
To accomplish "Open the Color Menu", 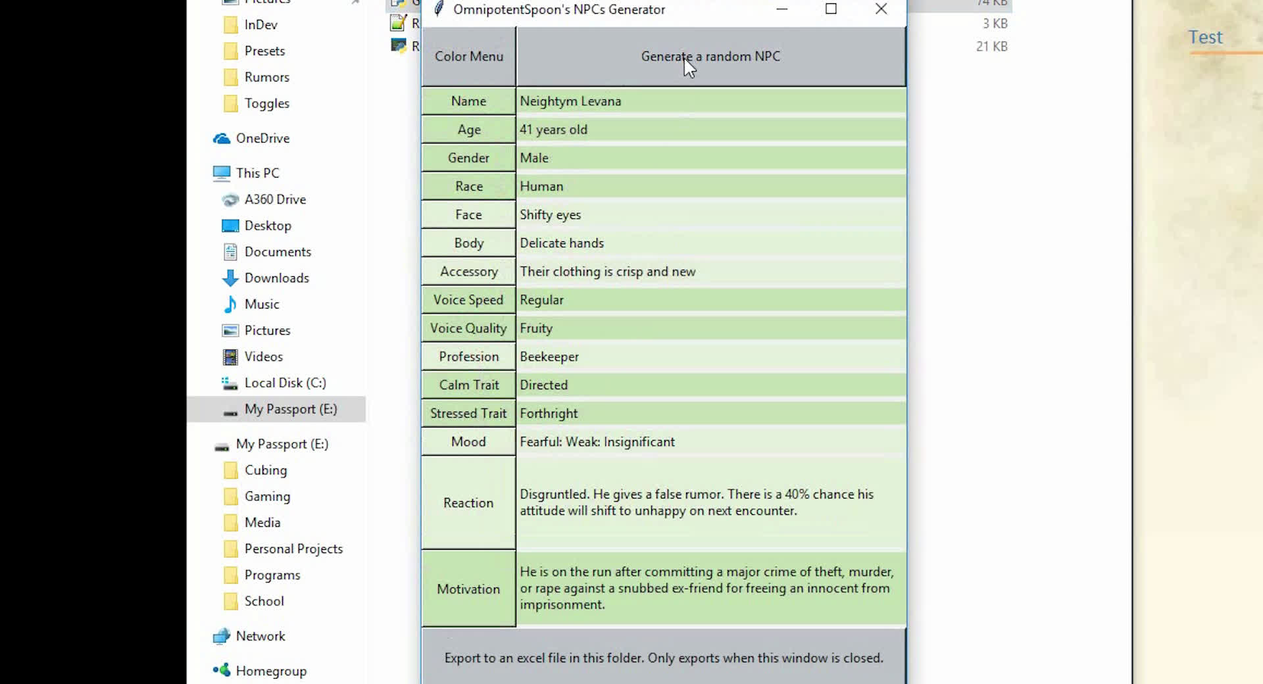I will (x=468, y=57).
